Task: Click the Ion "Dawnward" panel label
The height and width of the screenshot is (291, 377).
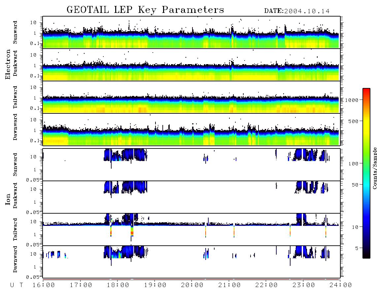Action: [15, 259]
